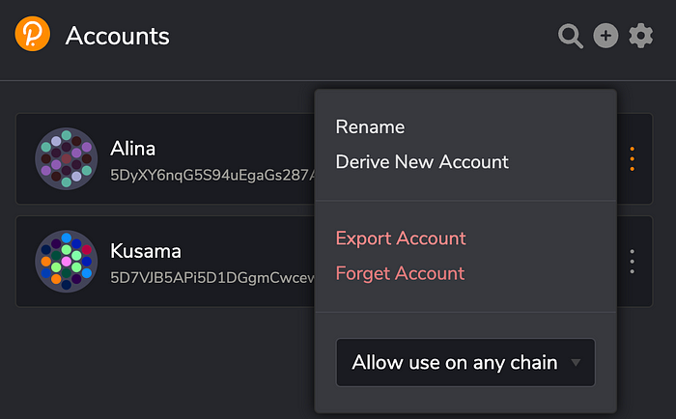Choose Derive New Account
The width and height of the screenshot is (676, 419).
[x=422, y=161]
